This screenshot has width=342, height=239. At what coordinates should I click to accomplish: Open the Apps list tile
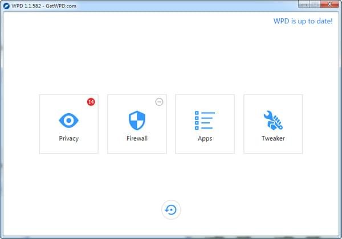(x=205, y=124)
